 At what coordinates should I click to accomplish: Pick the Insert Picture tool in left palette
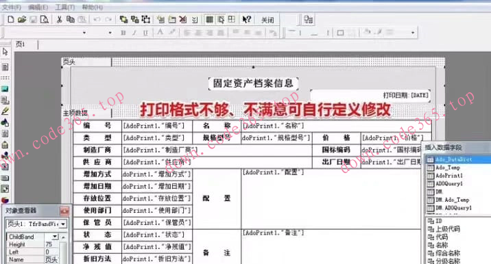point(5,89)
